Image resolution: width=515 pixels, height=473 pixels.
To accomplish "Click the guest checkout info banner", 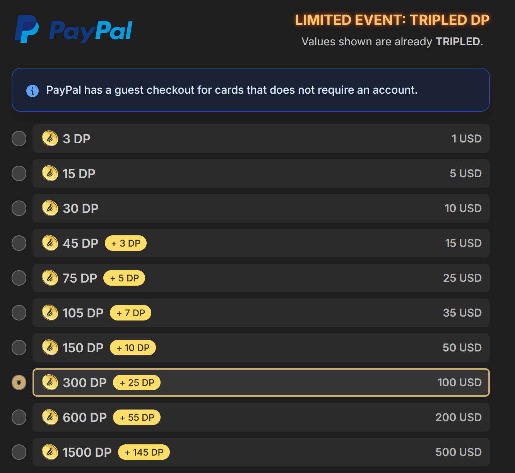I will coord(251,90).
